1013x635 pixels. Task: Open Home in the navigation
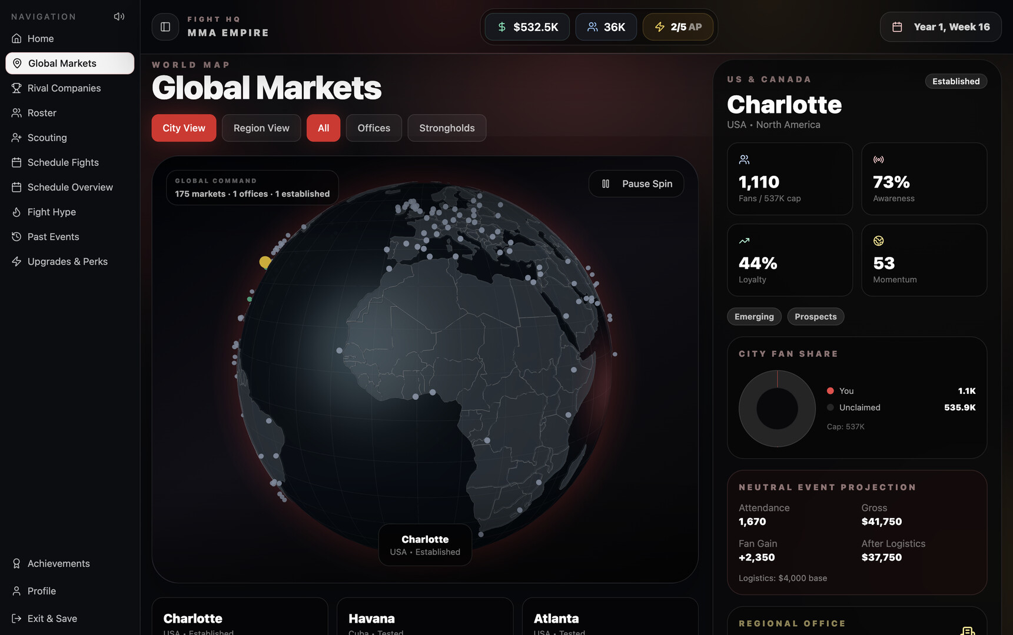70,39
